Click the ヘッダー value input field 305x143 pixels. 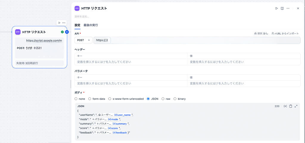(244, 62)
